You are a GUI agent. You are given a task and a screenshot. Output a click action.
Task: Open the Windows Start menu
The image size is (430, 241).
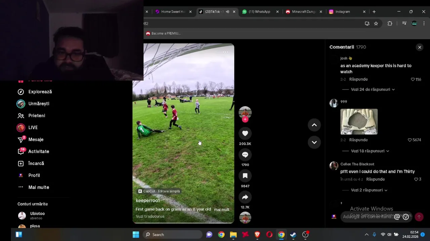click(136, 235)
